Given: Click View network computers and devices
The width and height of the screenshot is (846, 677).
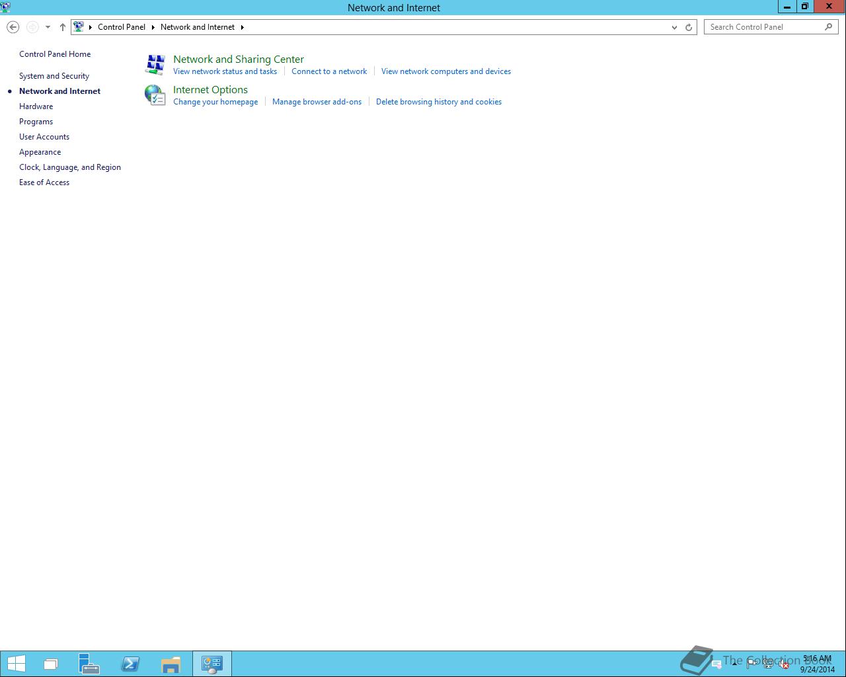Looking at the screenshot, I should point(446,71).
